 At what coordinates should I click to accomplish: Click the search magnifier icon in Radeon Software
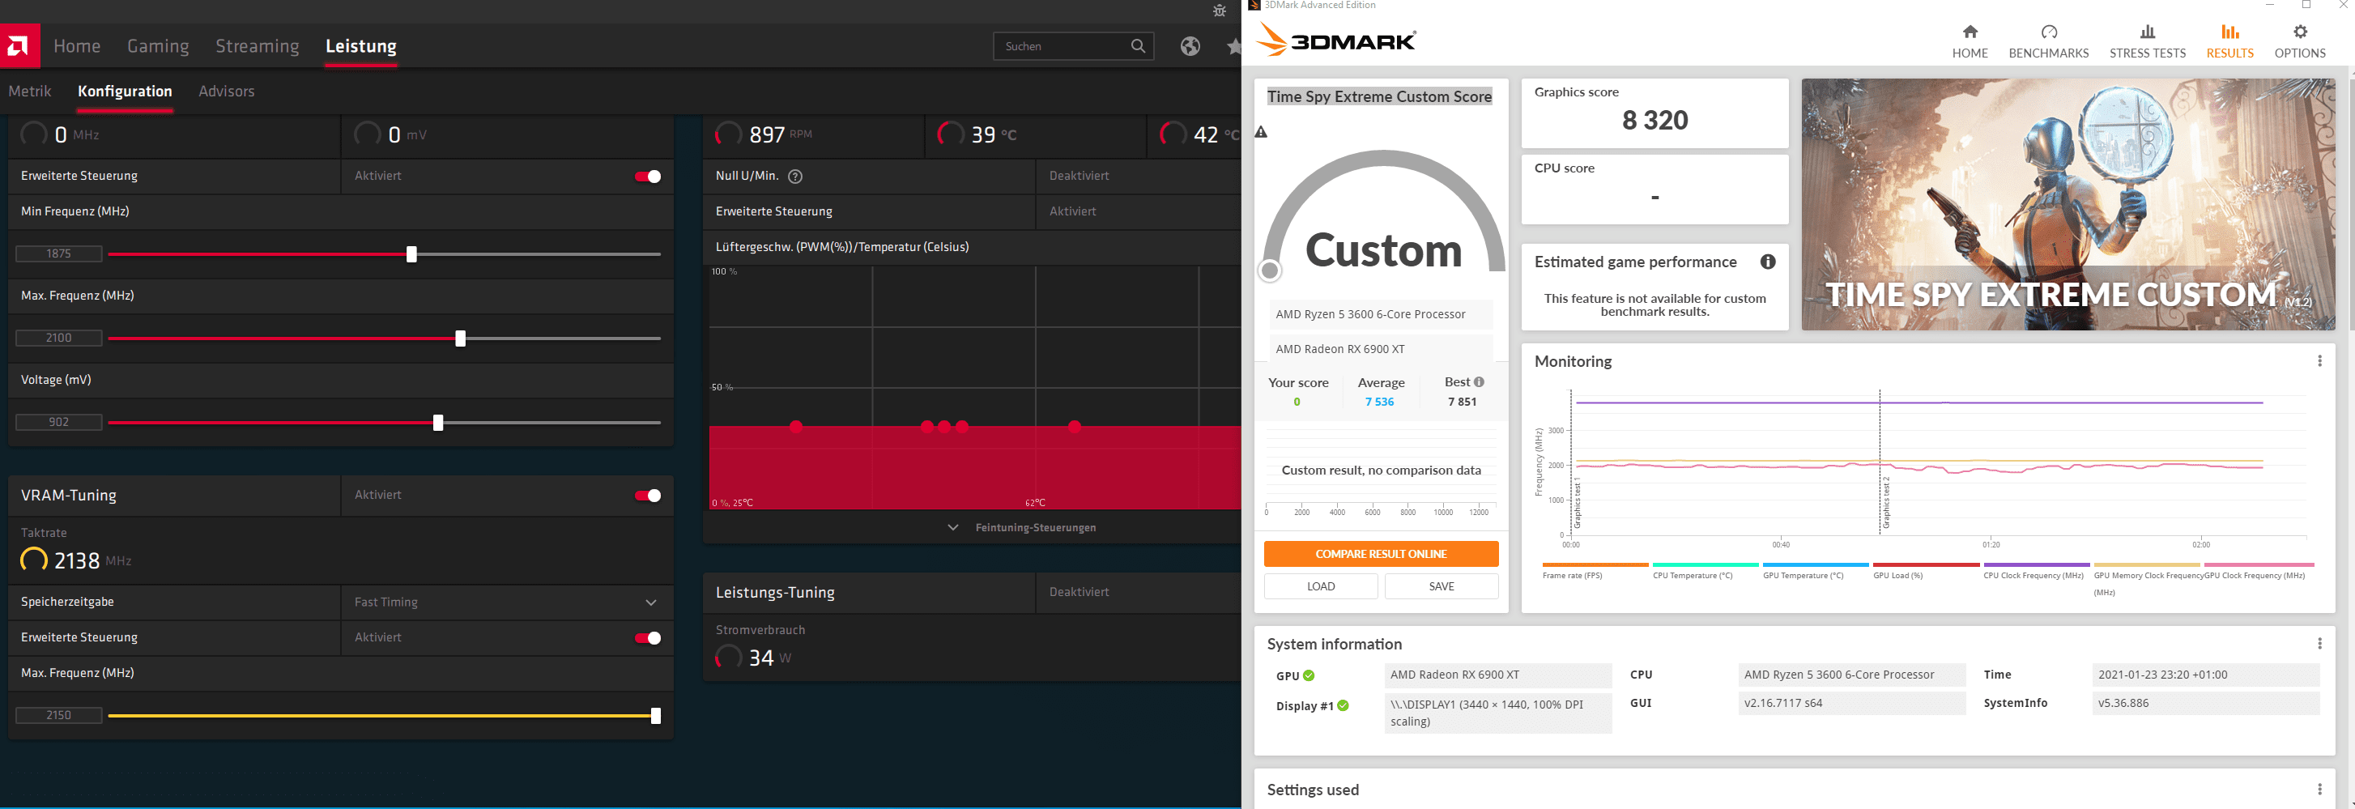pos(1137,45)
